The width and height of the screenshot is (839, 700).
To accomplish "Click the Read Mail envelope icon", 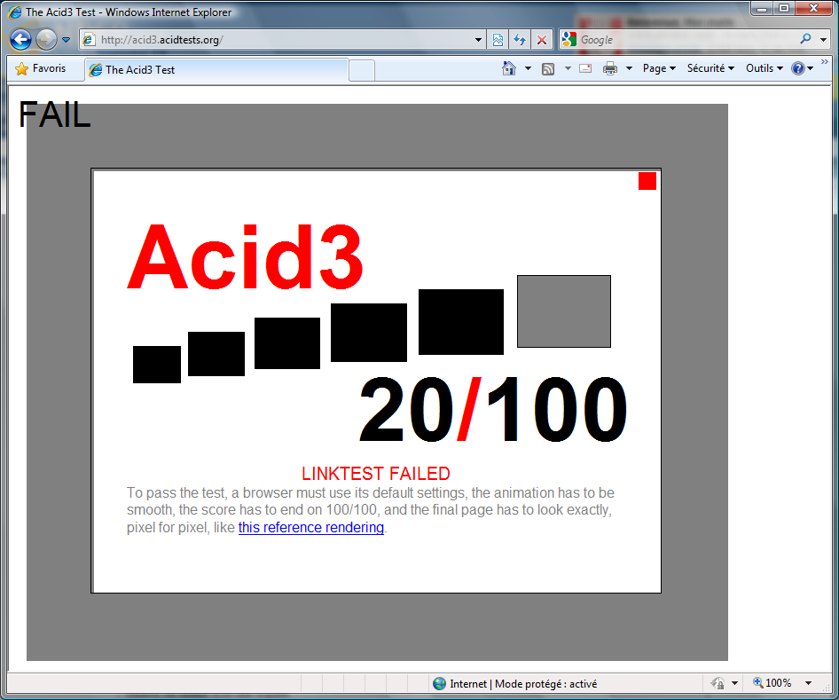I will pos(585,68).
